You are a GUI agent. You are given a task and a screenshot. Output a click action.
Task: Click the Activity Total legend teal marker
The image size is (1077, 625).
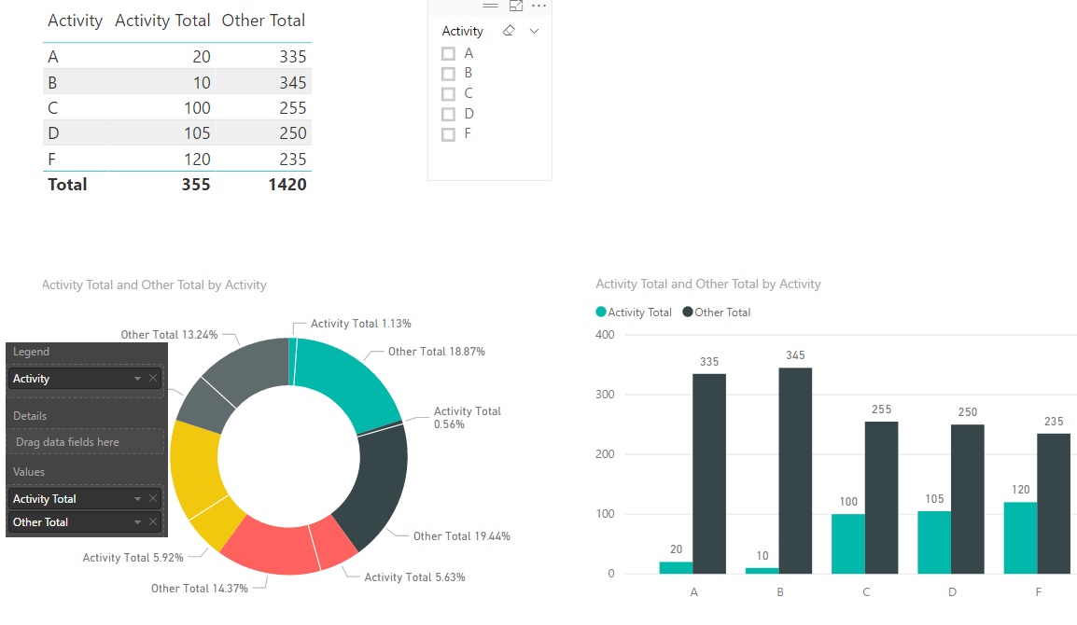pyautogui.click(x=601, y=312)
